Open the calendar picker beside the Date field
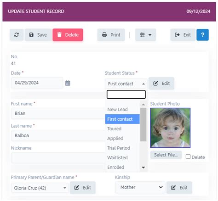 pos(68,83)
